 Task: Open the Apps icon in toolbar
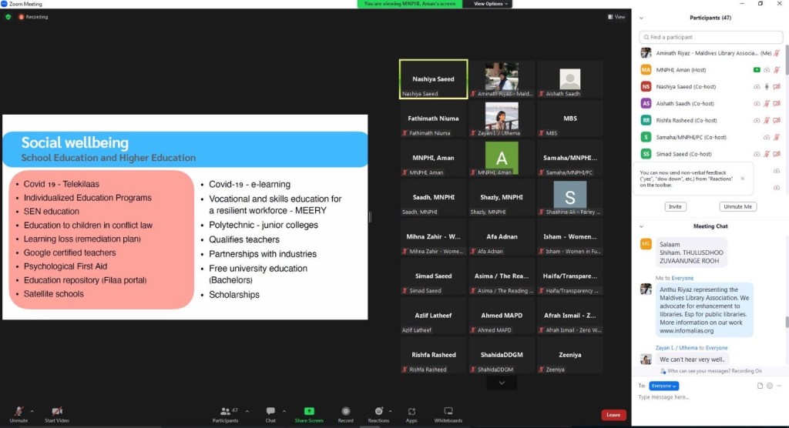(x=411, y=413)
